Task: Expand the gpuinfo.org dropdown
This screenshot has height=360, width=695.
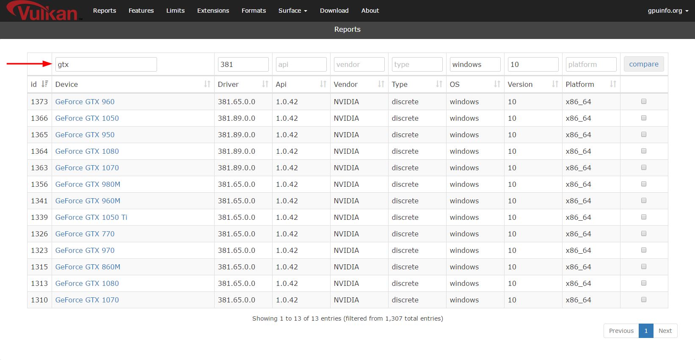Action: pos(668,11)
